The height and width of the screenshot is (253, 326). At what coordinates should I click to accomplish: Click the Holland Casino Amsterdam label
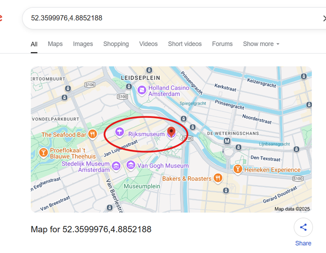(168, 91)
